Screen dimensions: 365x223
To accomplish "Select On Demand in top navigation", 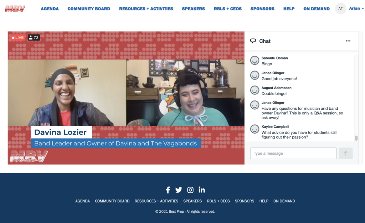I will [316, 9].
